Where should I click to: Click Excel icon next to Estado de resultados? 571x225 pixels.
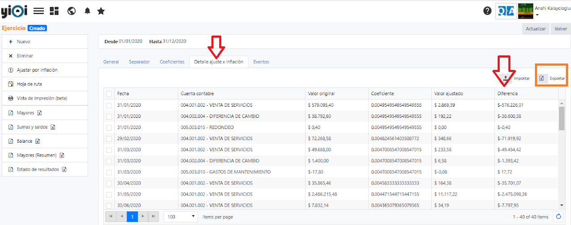pyautogui.click(x=64, y=170)
